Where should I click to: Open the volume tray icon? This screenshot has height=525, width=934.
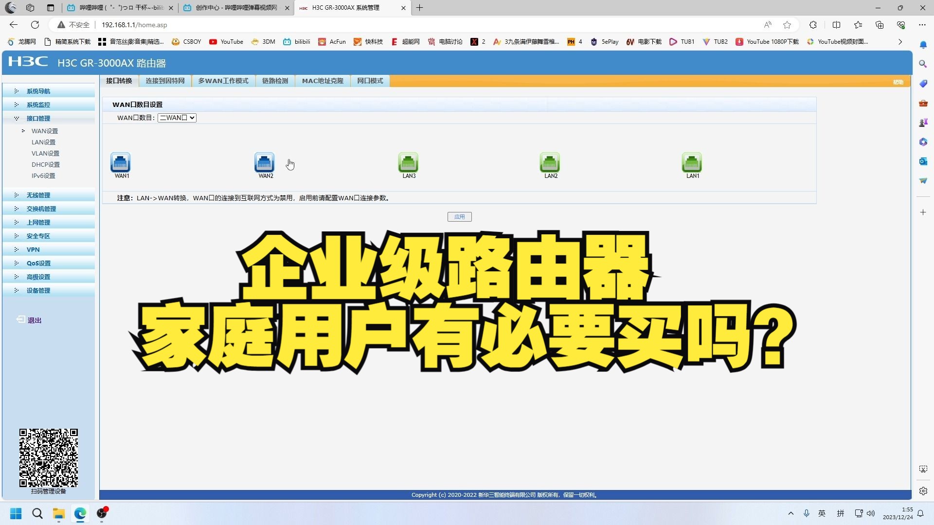(871, 513)
